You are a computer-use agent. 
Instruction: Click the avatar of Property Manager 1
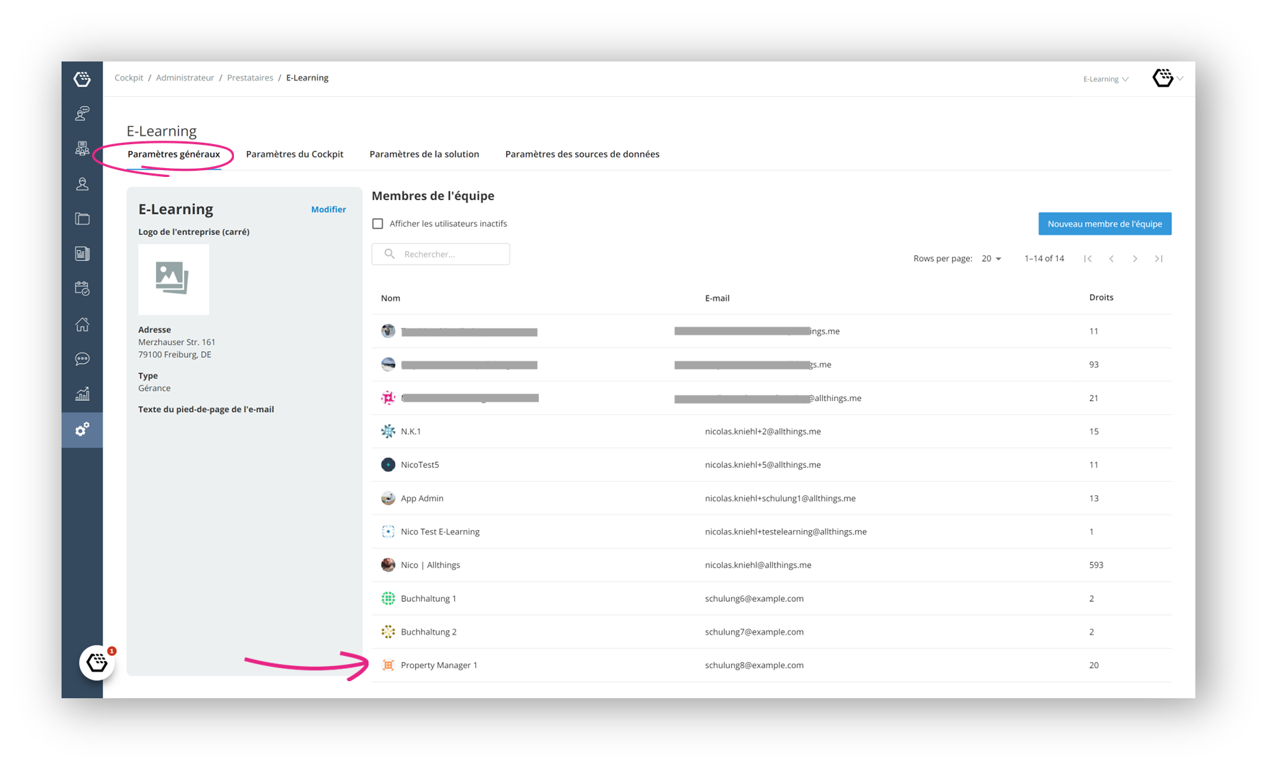pyautogui.click(x=388, y=665)
